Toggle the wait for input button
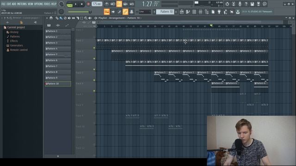This screenshot has height=166, width=296. 113,4
